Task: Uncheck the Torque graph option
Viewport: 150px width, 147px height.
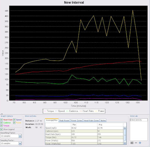Action: click(x=1, y=126)
